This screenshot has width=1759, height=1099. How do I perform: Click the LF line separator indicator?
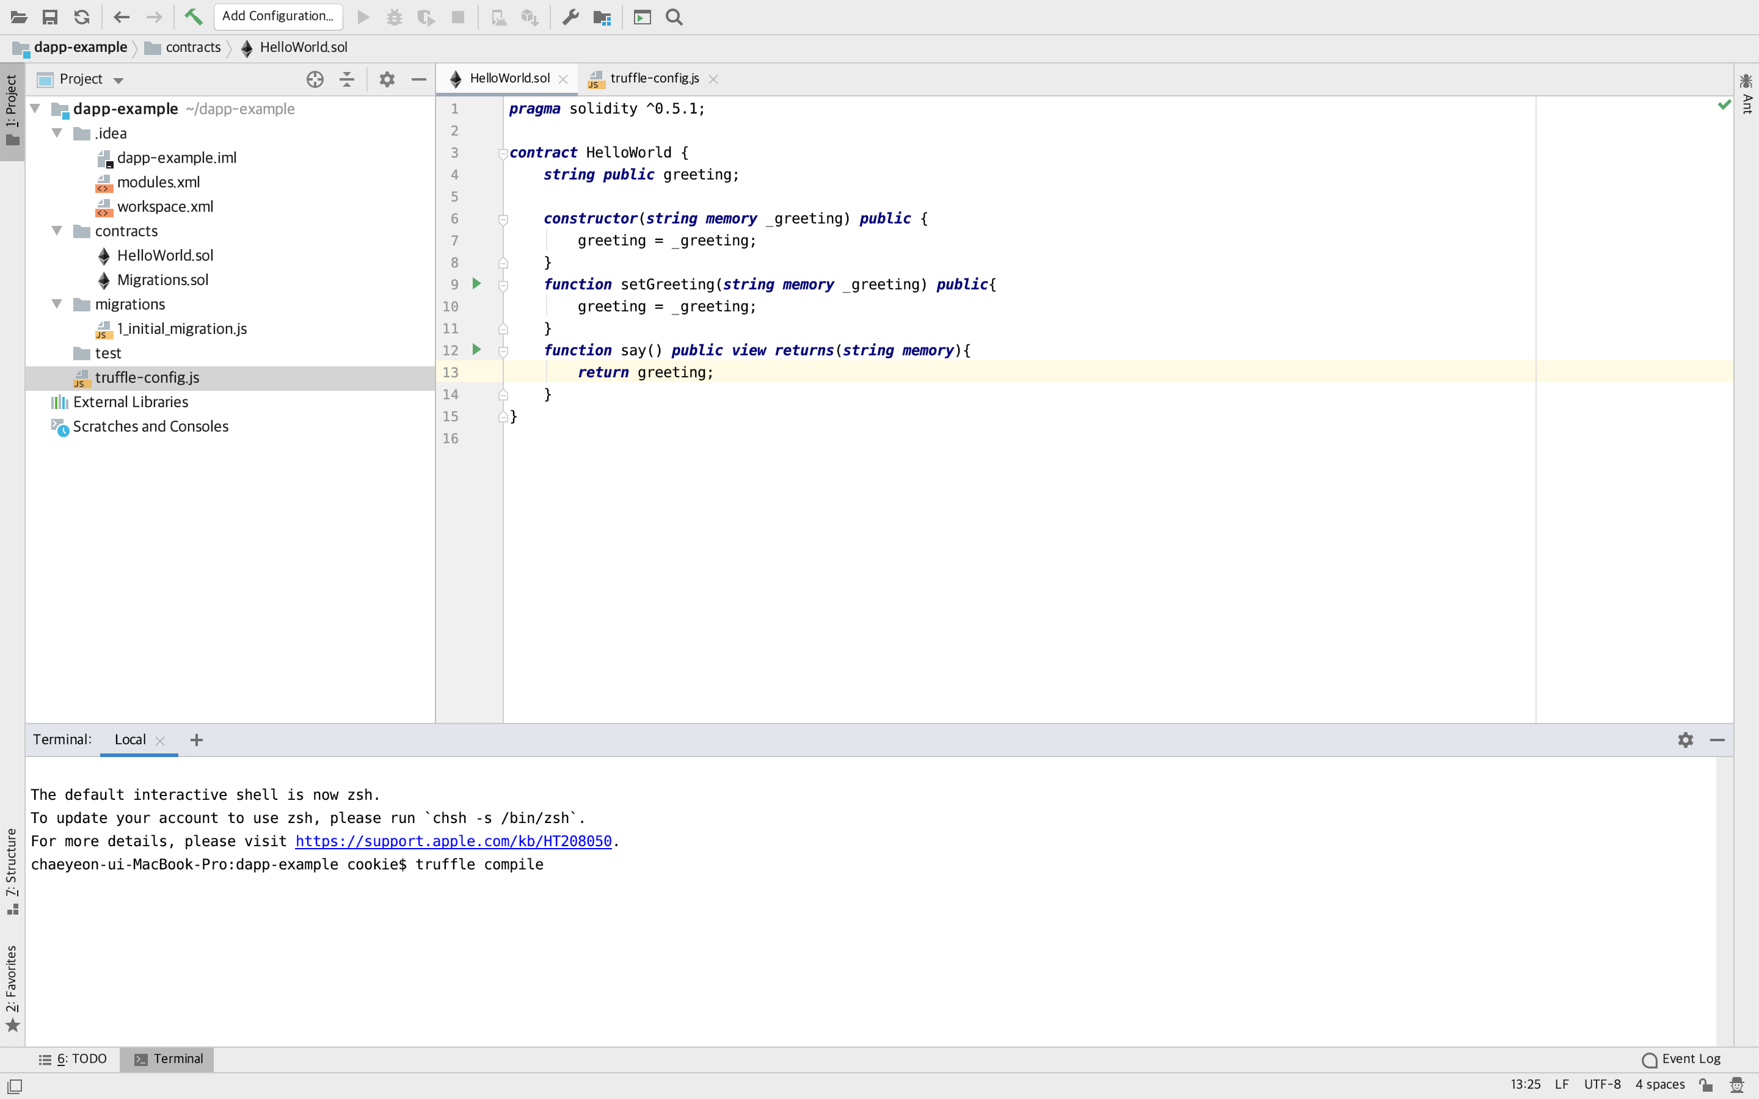click(x=1561, y=1084)
